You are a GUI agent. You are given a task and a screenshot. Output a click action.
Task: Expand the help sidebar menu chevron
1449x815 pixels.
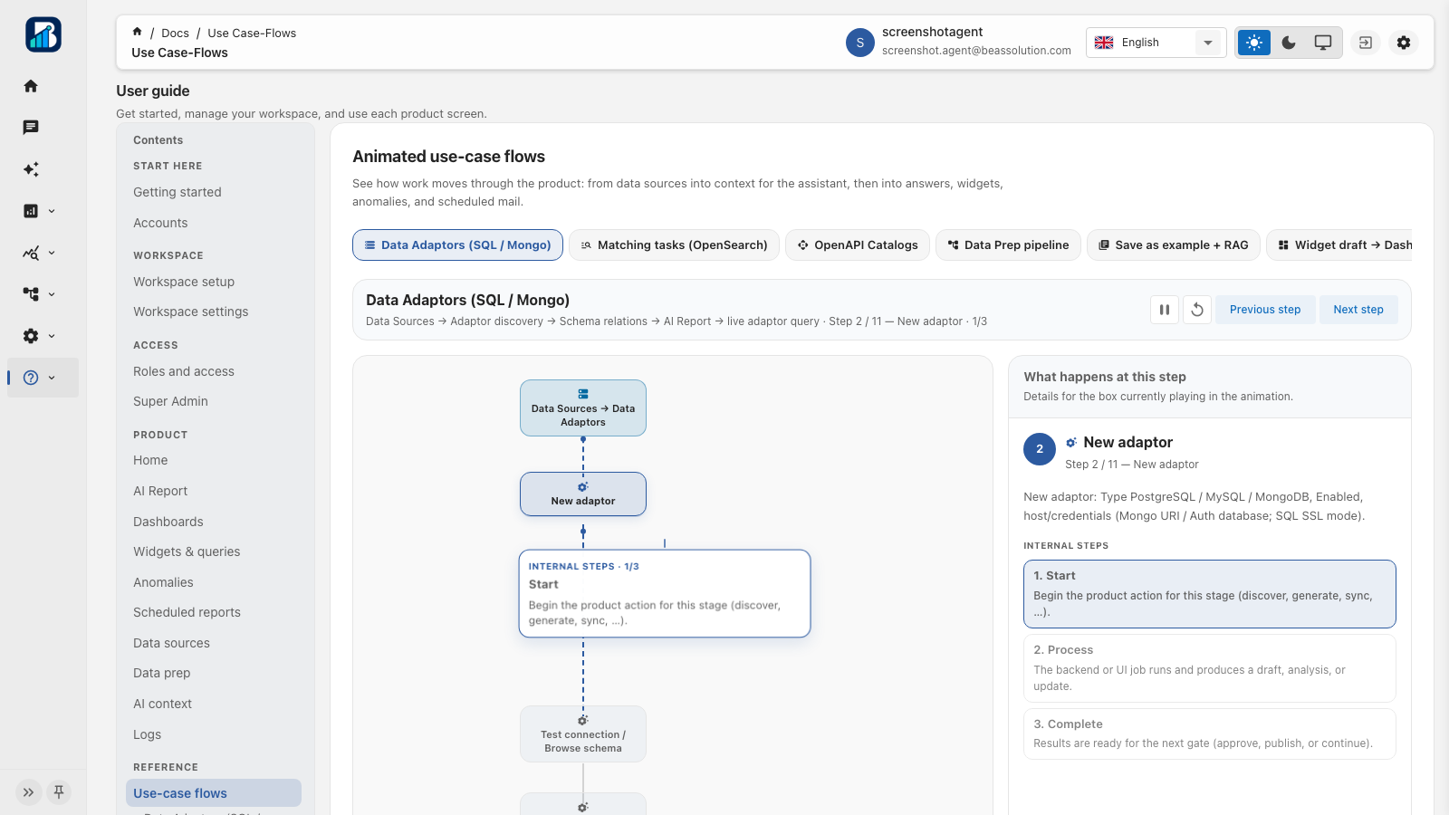coord(52,378)
